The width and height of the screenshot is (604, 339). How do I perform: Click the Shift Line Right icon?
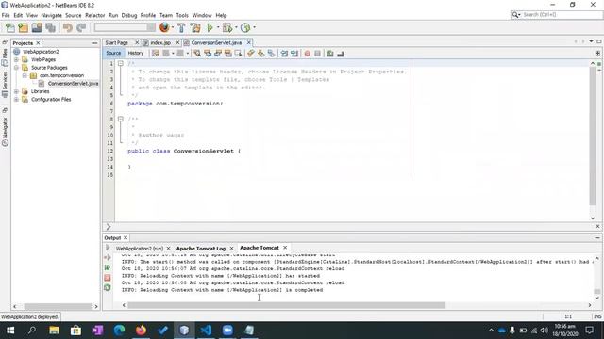point(294,54)
